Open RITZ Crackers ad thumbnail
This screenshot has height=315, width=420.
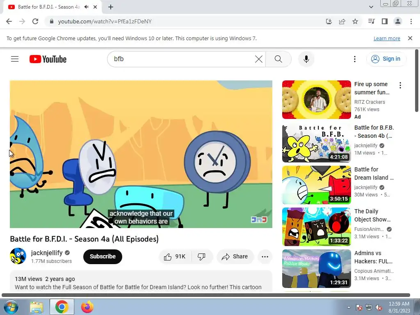(x=316, y=100)
